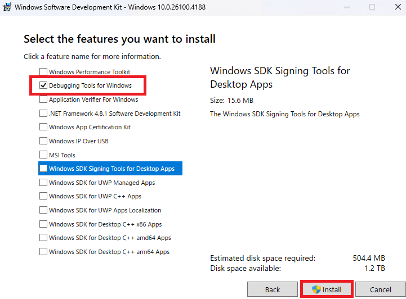Minimize the SDK installer window
The width and height of the screenshot is (406, 299).
(x=347, y=7)
